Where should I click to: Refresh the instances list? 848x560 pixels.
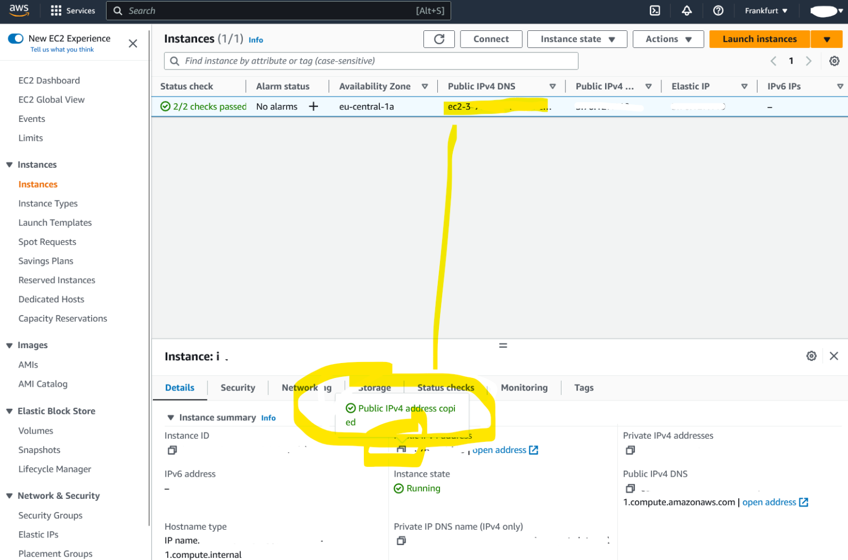click(439, 39)
